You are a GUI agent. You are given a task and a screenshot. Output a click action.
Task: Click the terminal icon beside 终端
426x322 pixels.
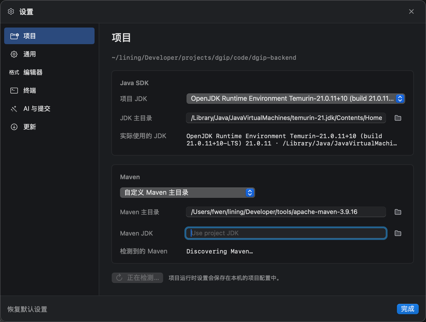tap(14, 90)
